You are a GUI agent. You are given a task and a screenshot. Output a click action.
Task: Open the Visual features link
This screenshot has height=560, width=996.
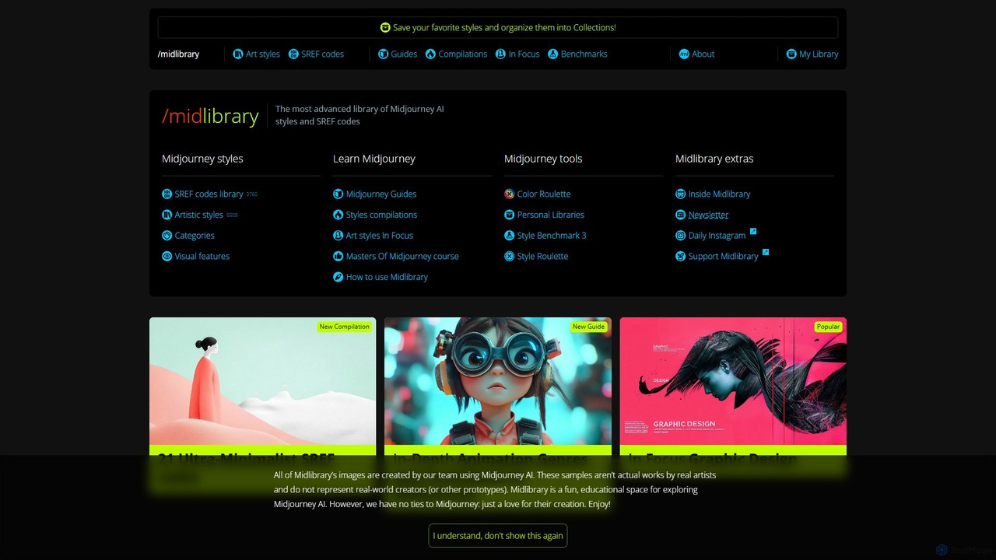[202, 256]
